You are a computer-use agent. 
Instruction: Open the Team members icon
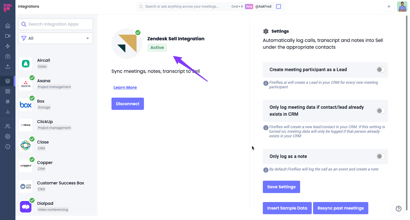pyautogui.click(x=8, y=126)
